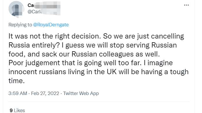202x113 pixels.
Task: Click the word 'Likes' below the tweet
Action: point(19,110)
